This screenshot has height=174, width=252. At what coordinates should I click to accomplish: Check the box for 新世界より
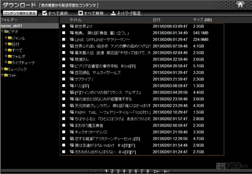coord(64,26)
